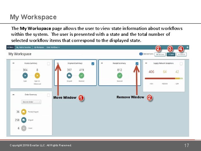Click Supply Network Exceptions title
The image size is (201, 151).
point(163,63)
